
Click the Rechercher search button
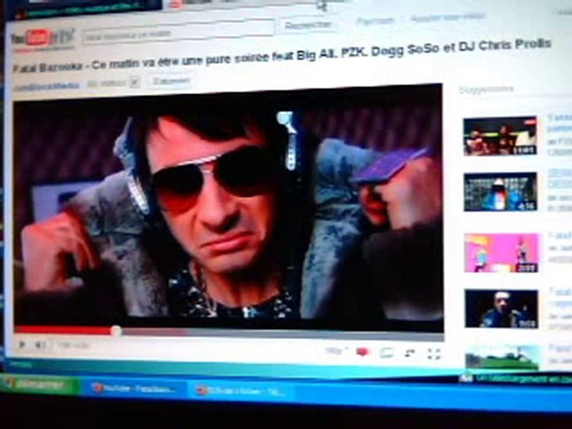point(308,25)
